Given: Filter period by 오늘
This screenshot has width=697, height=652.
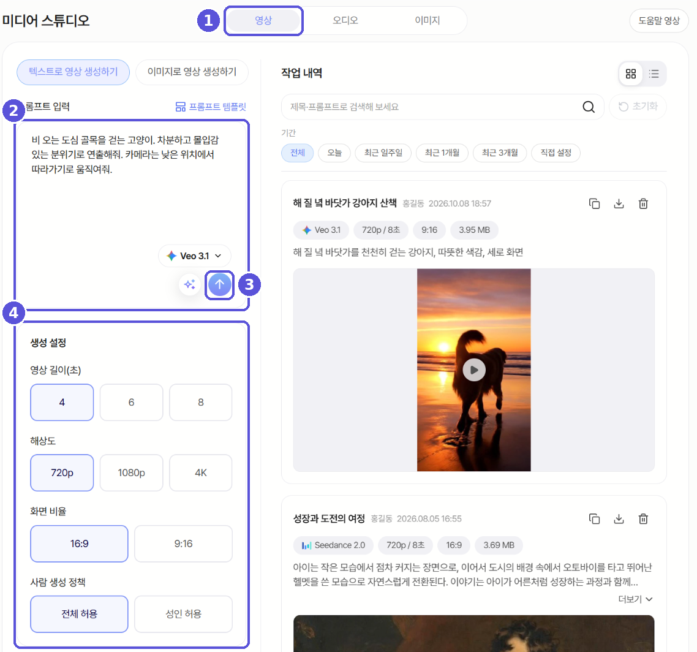Looking at the screenshot, I should [x=334, y=153].
